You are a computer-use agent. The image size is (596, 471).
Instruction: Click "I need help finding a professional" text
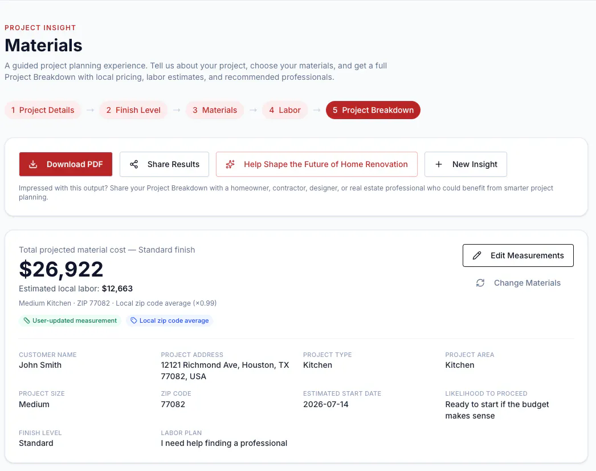point(224,443)
